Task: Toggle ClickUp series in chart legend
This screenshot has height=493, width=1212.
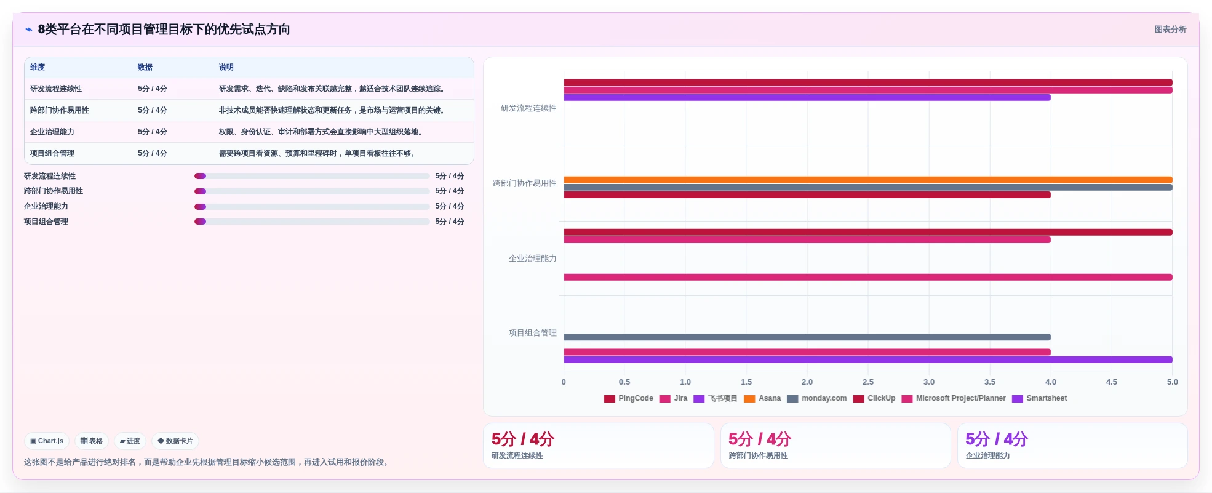Action: (874, 398)
